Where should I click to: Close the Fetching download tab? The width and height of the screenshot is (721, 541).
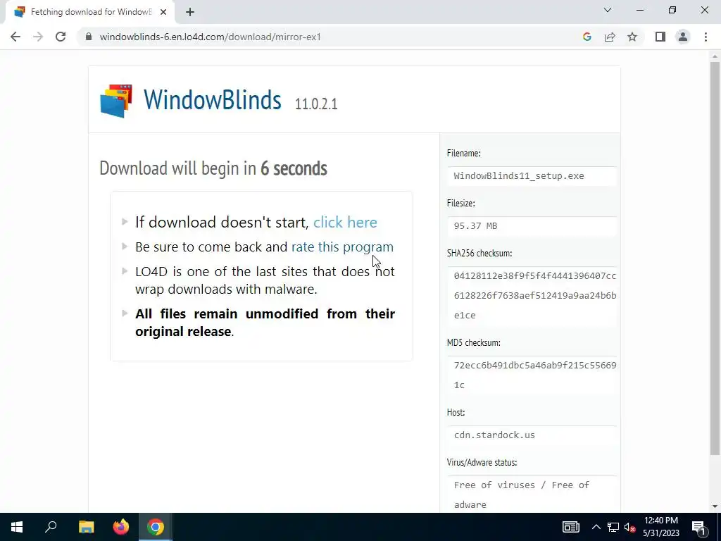click(x=163, y=12)
